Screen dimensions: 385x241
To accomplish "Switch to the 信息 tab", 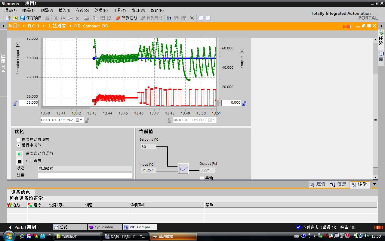I will tap(339, 184).
